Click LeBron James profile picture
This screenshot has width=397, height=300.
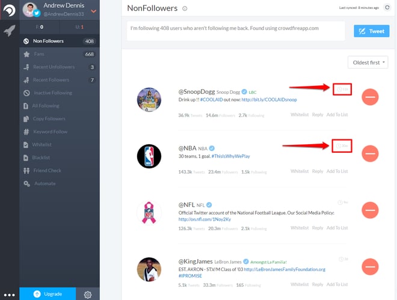coord(149,269)
